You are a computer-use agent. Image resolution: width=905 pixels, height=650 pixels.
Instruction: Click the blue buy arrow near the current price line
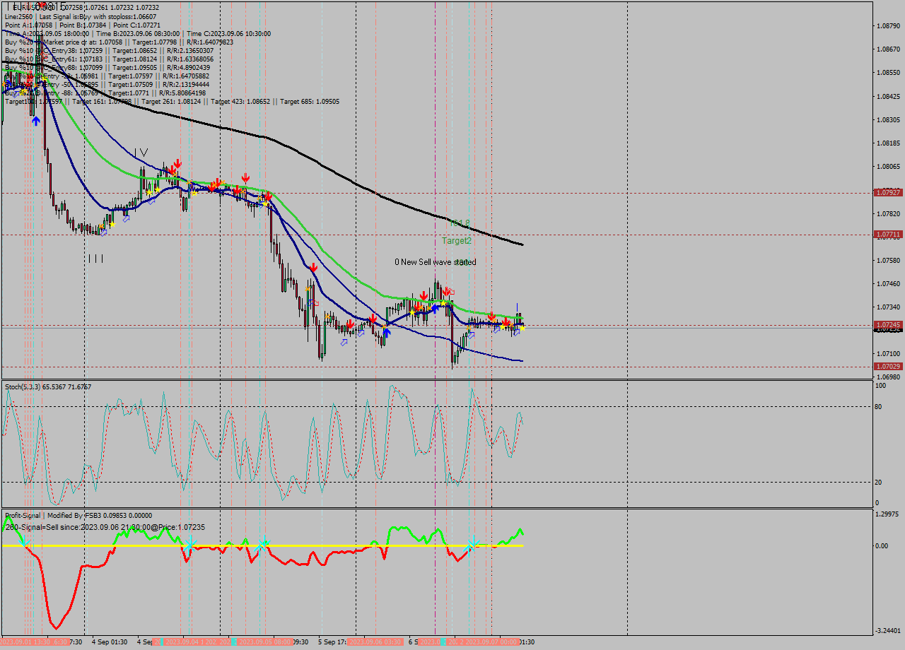387,331
